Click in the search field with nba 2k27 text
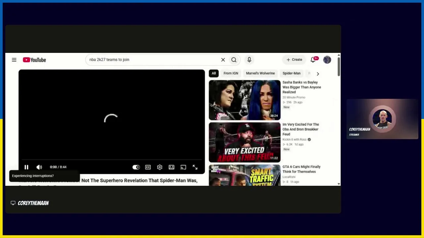This screenshot has height=238, width=424. [152, 60]
